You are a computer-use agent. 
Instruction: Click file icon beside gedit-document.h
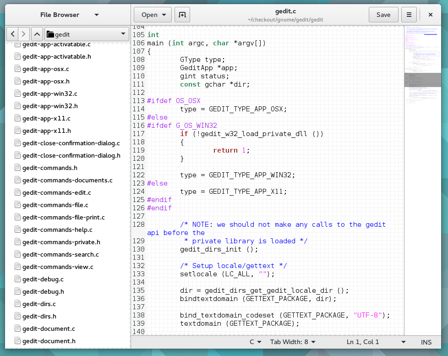18,341
